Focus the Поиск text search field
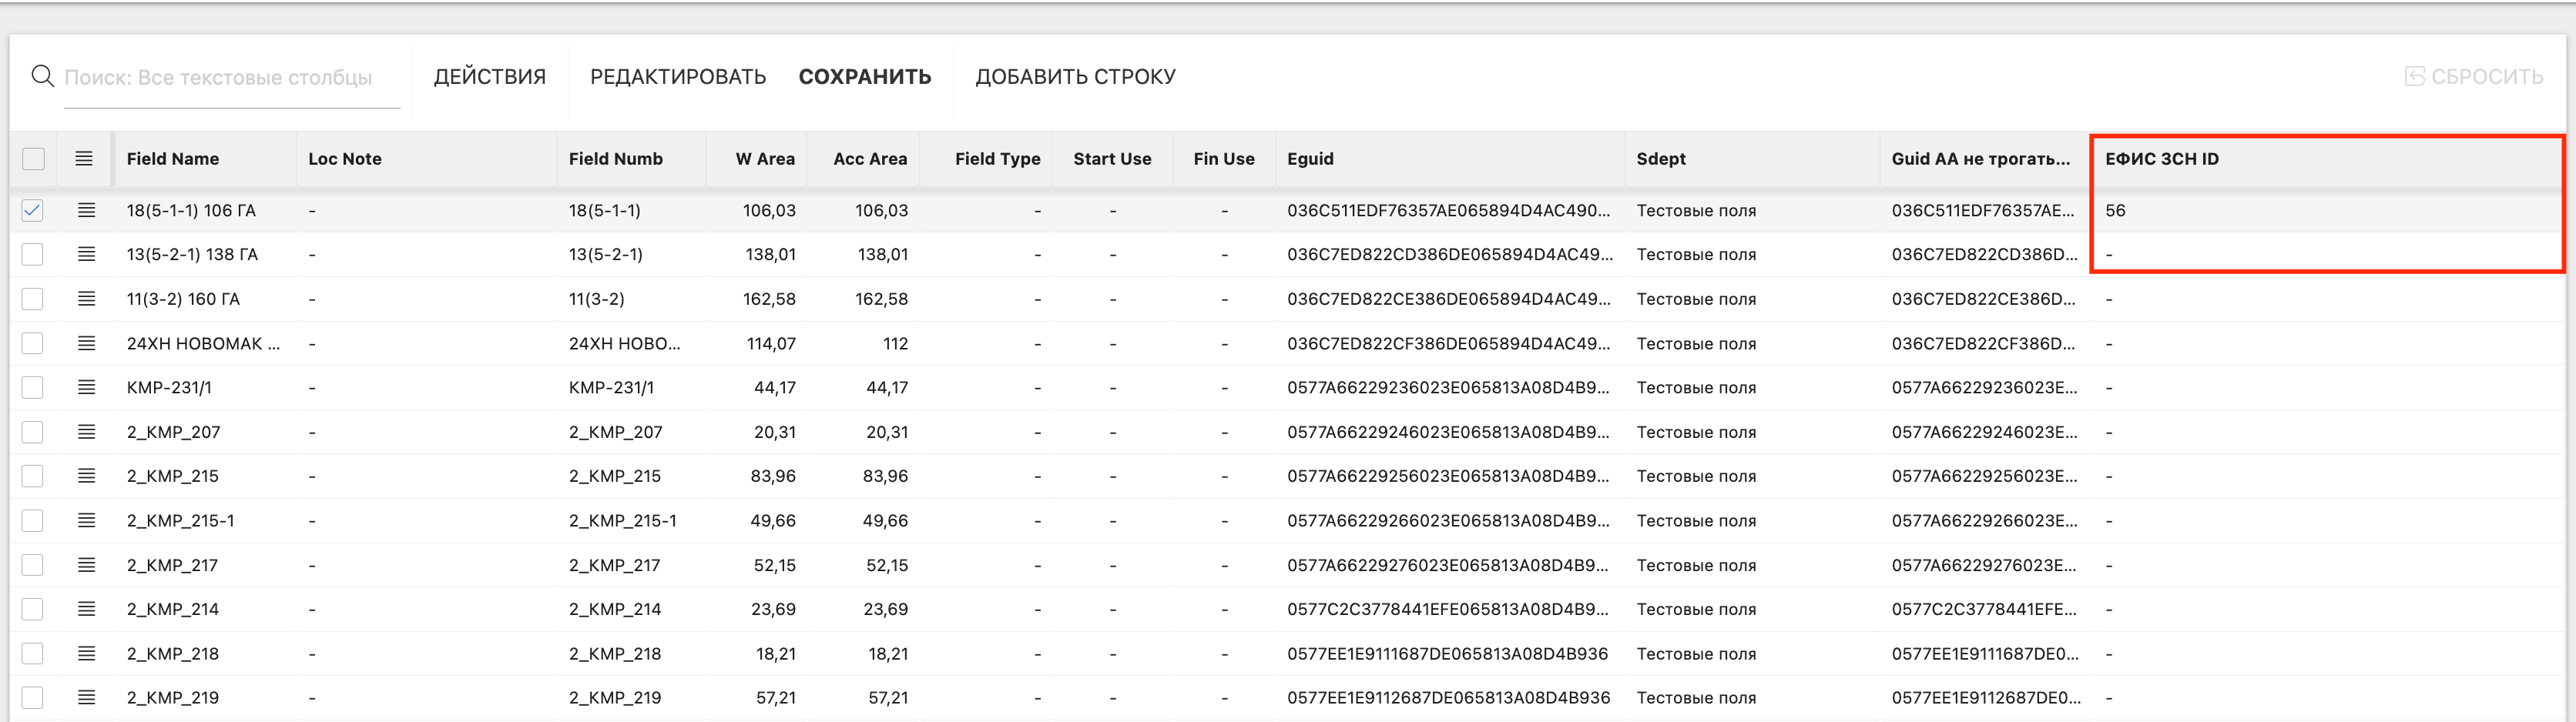 click(x=230, y=78)
